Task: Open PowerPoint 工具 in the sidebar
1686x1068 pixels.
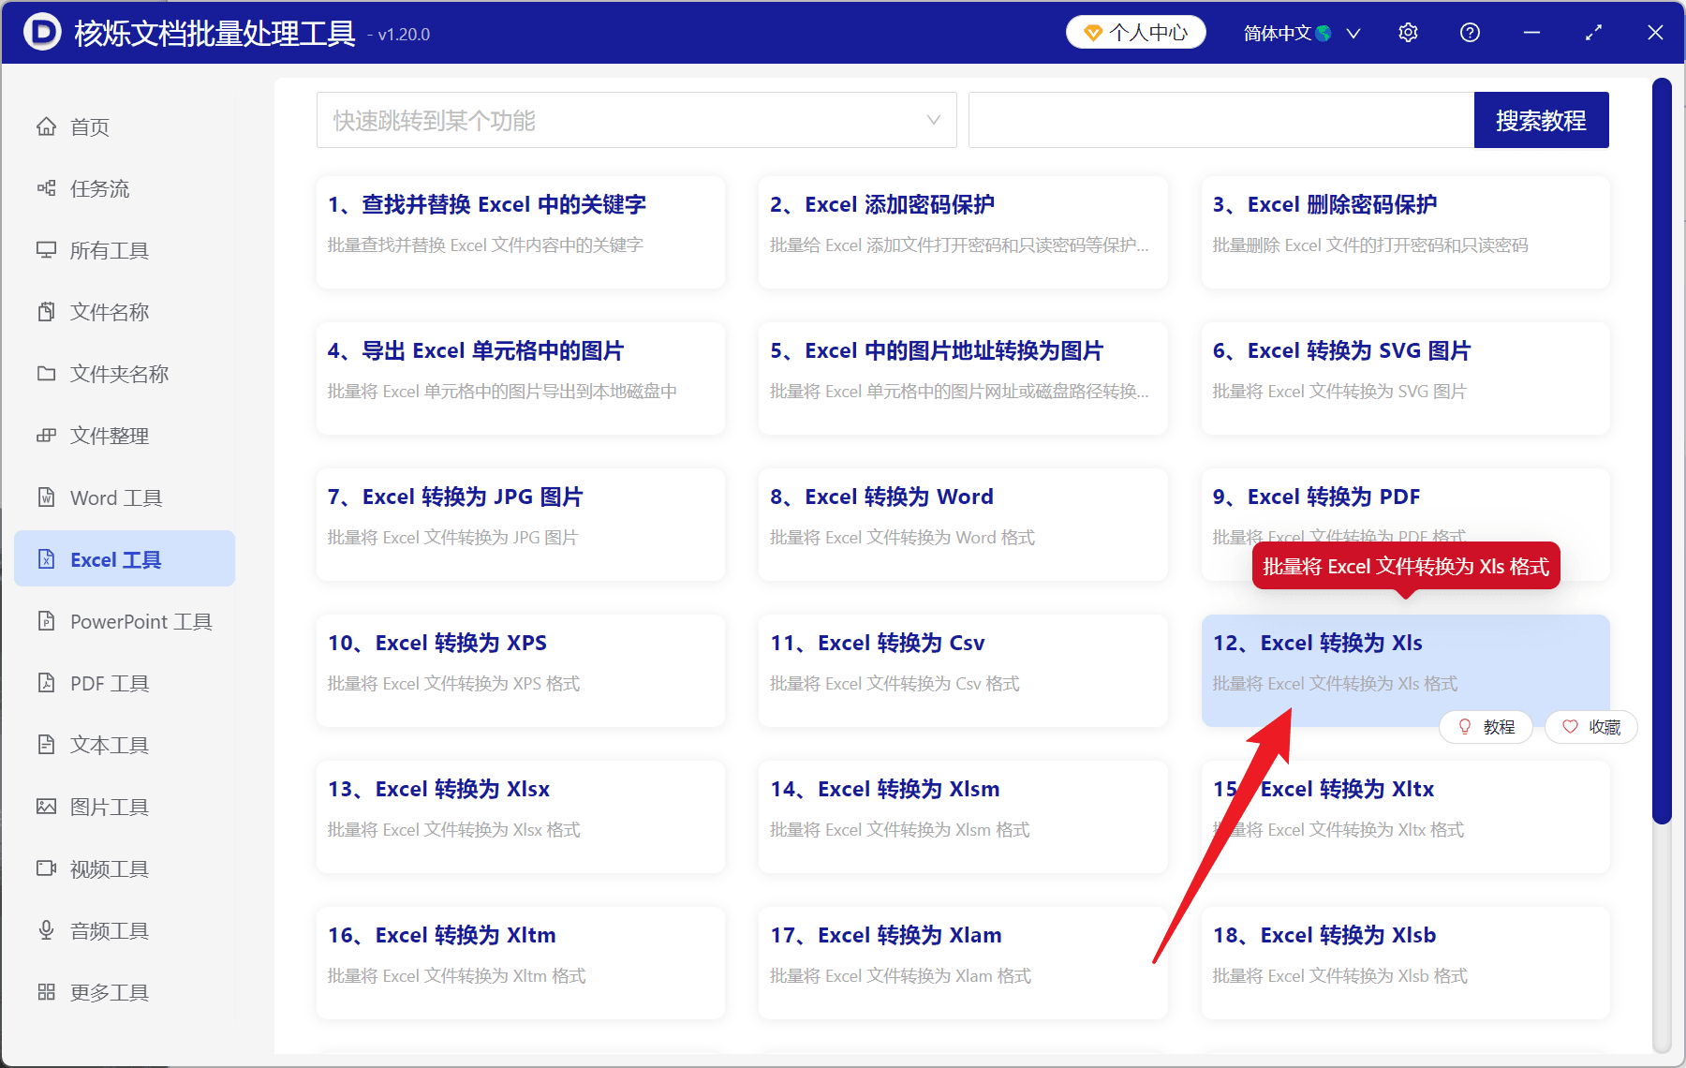Action: (x=125, y=621)
